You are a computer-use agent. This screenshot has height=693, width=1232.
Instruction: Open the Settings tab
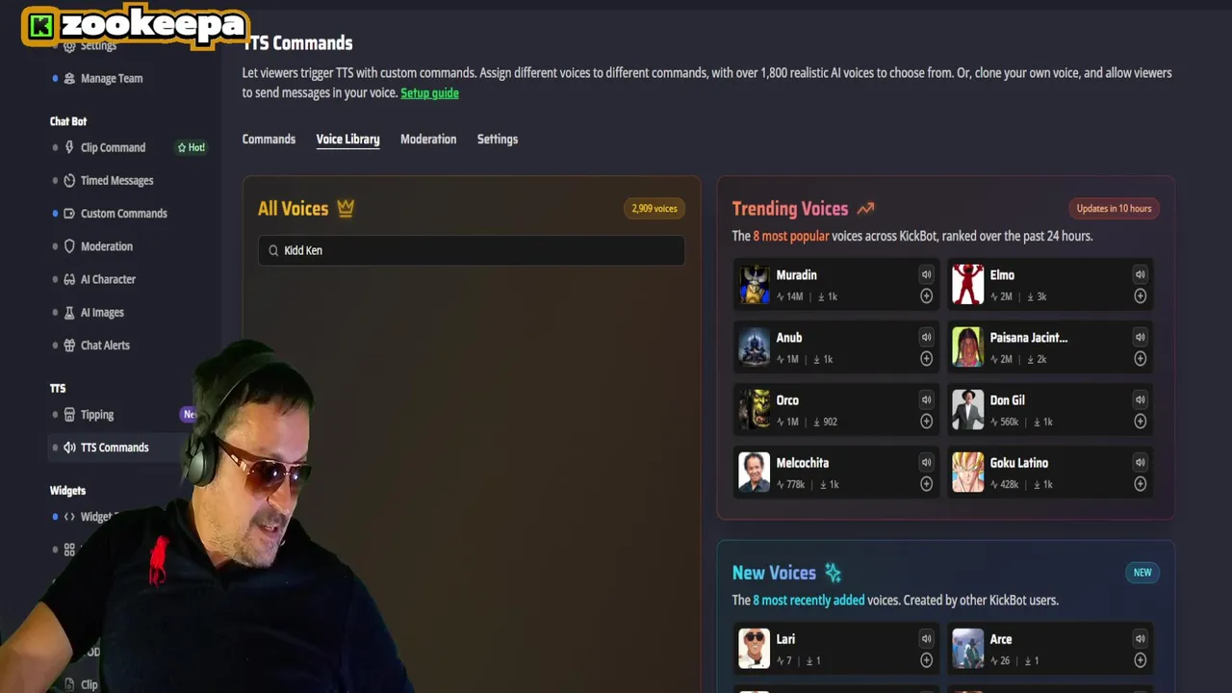498,139
